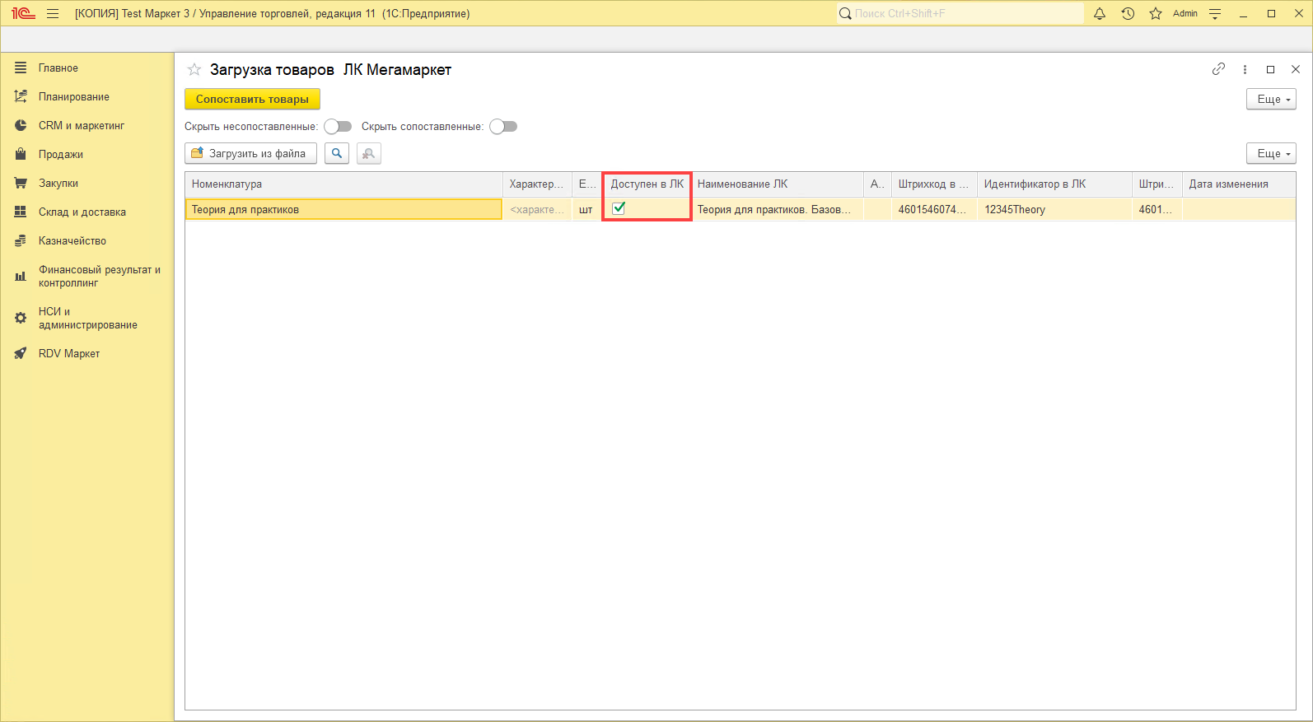Click the Продажи shopping bag icon

tap(21, 154)
